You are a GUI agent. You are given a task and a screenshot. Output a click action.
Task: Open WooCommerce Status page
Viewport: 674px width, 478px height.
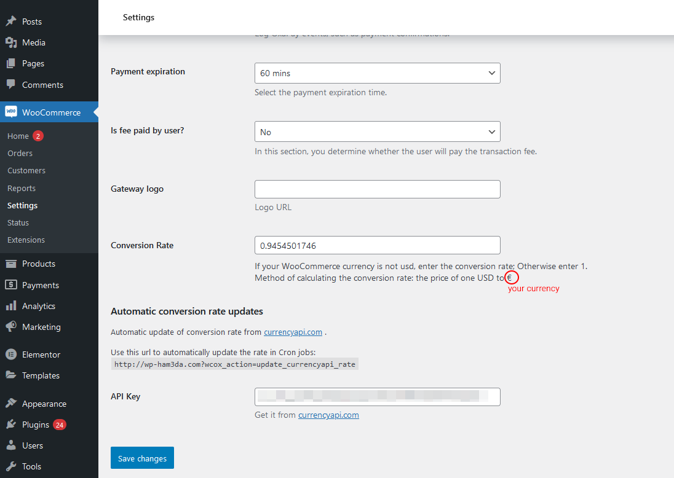pos(18,222)
